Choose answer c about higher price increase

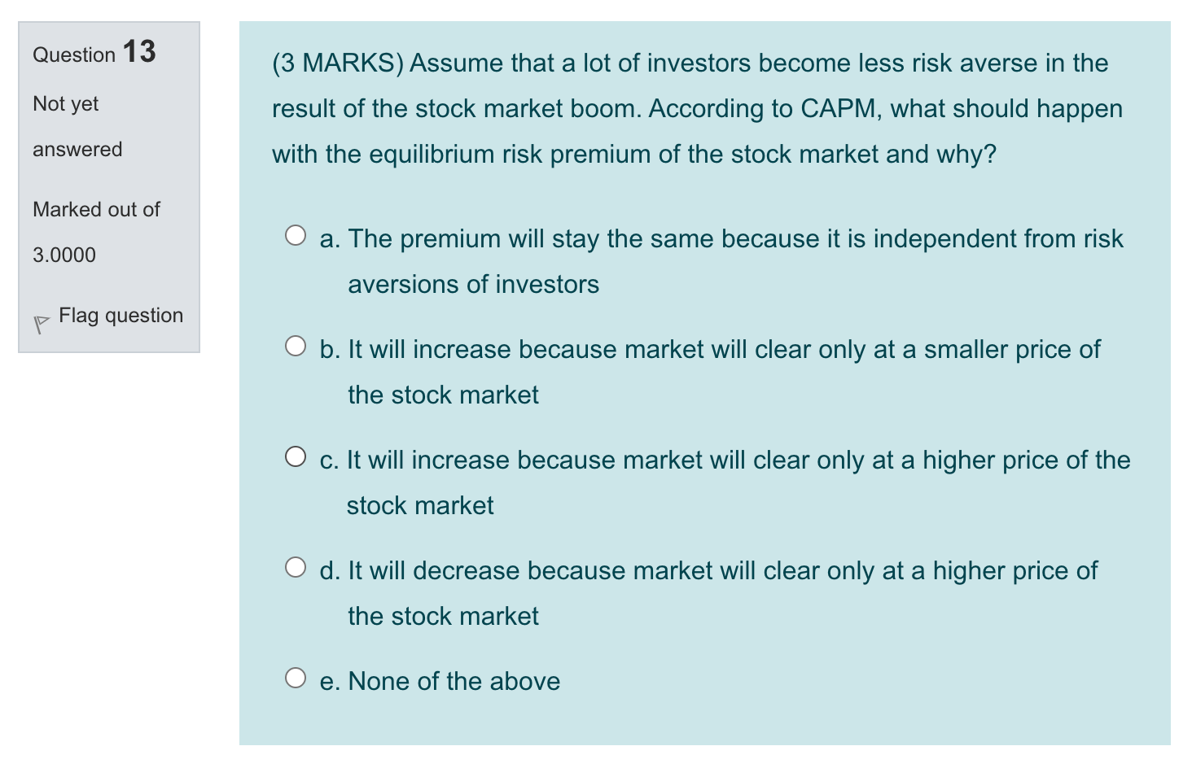point(295,456)
